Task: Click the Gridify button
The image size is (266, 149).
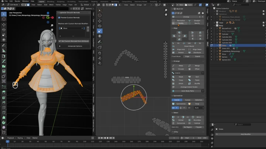Action: (x=179, y=23)
